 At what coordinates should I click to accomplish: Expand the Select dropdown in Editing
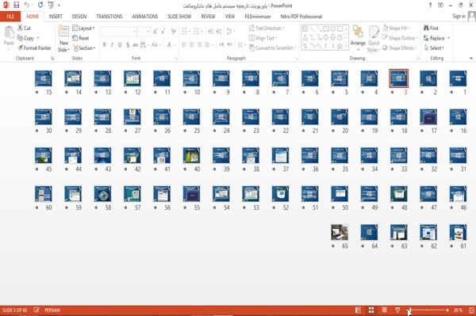coord(435,48)
